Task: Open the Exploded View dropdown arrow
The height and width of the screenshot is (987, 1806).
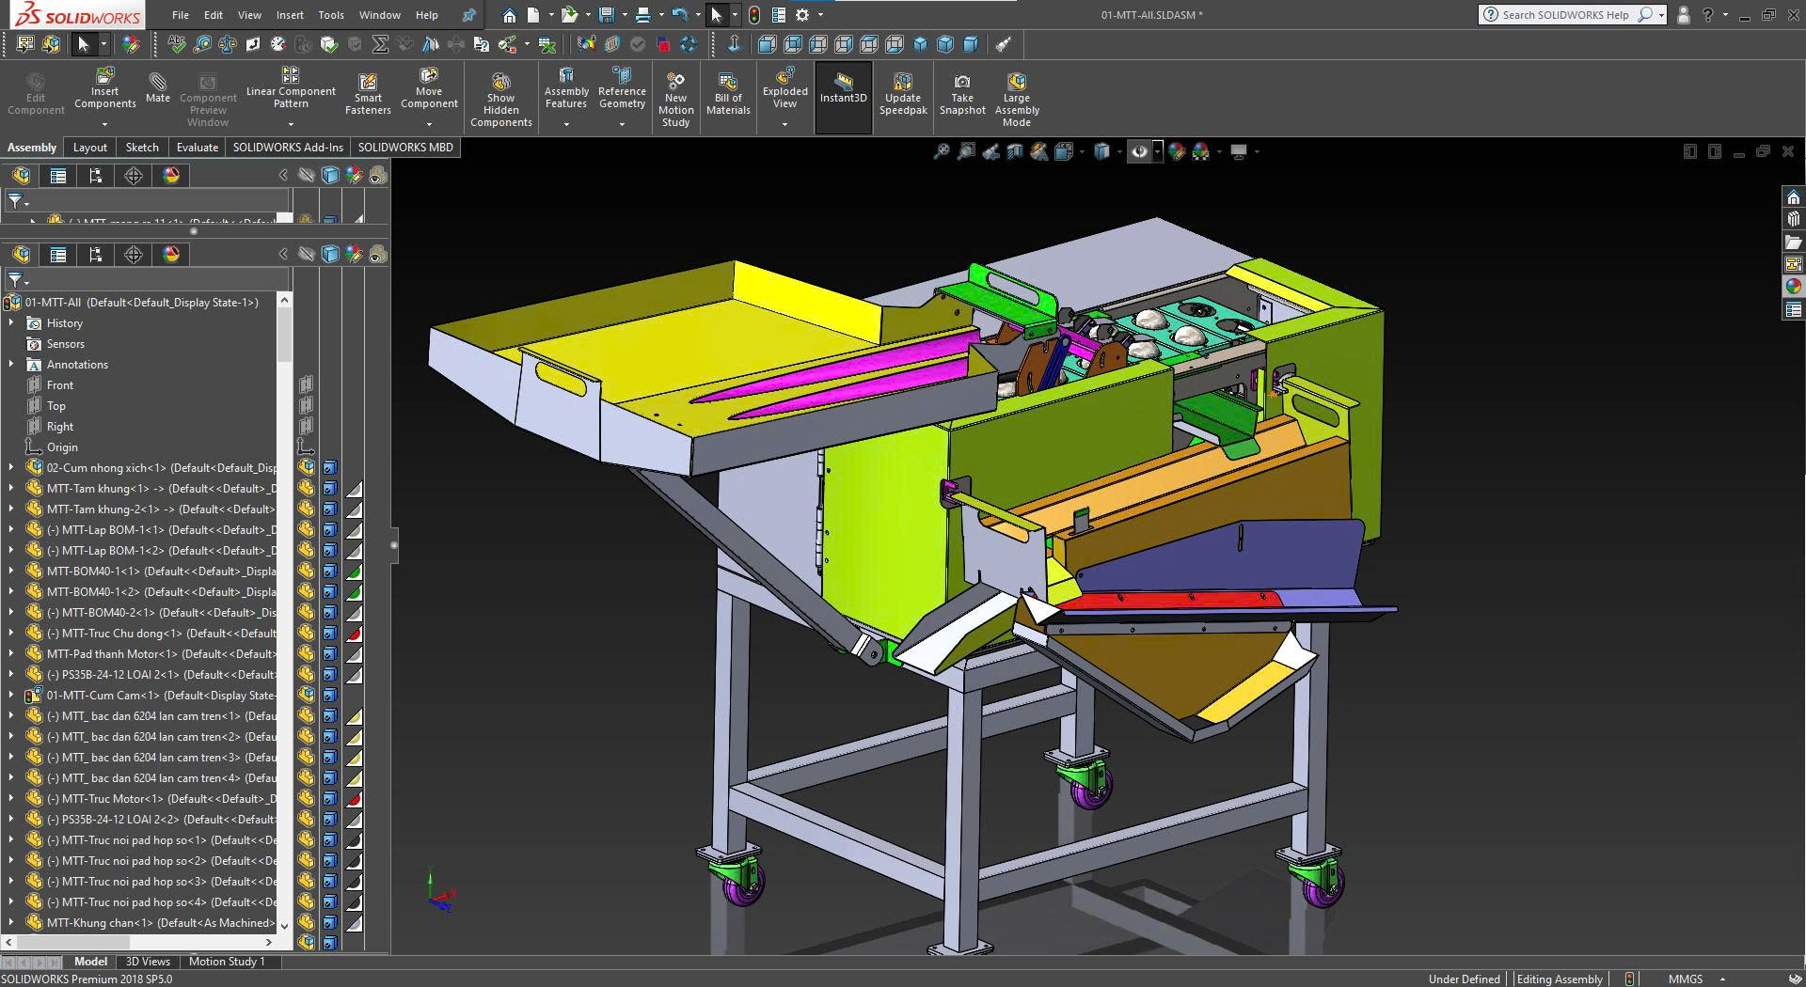Action: point(785,124)
